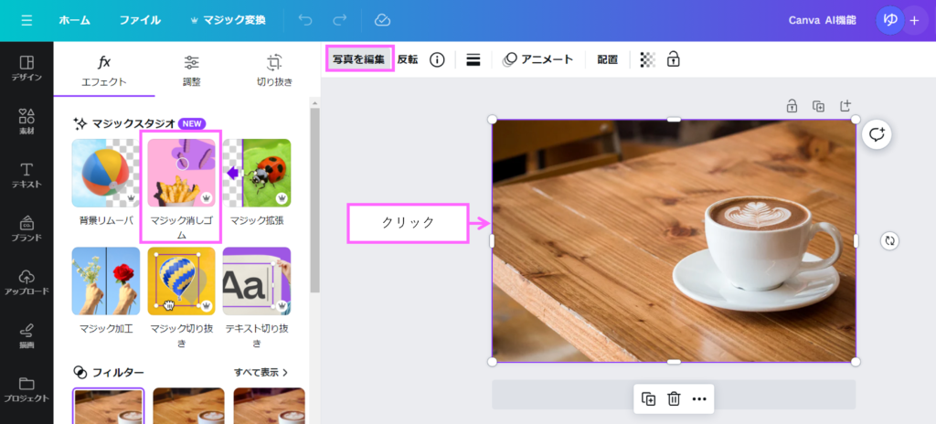Open the transparency checkerboard icon
The width and height of the screenshot is (936, 424).
tap(647, 59)
